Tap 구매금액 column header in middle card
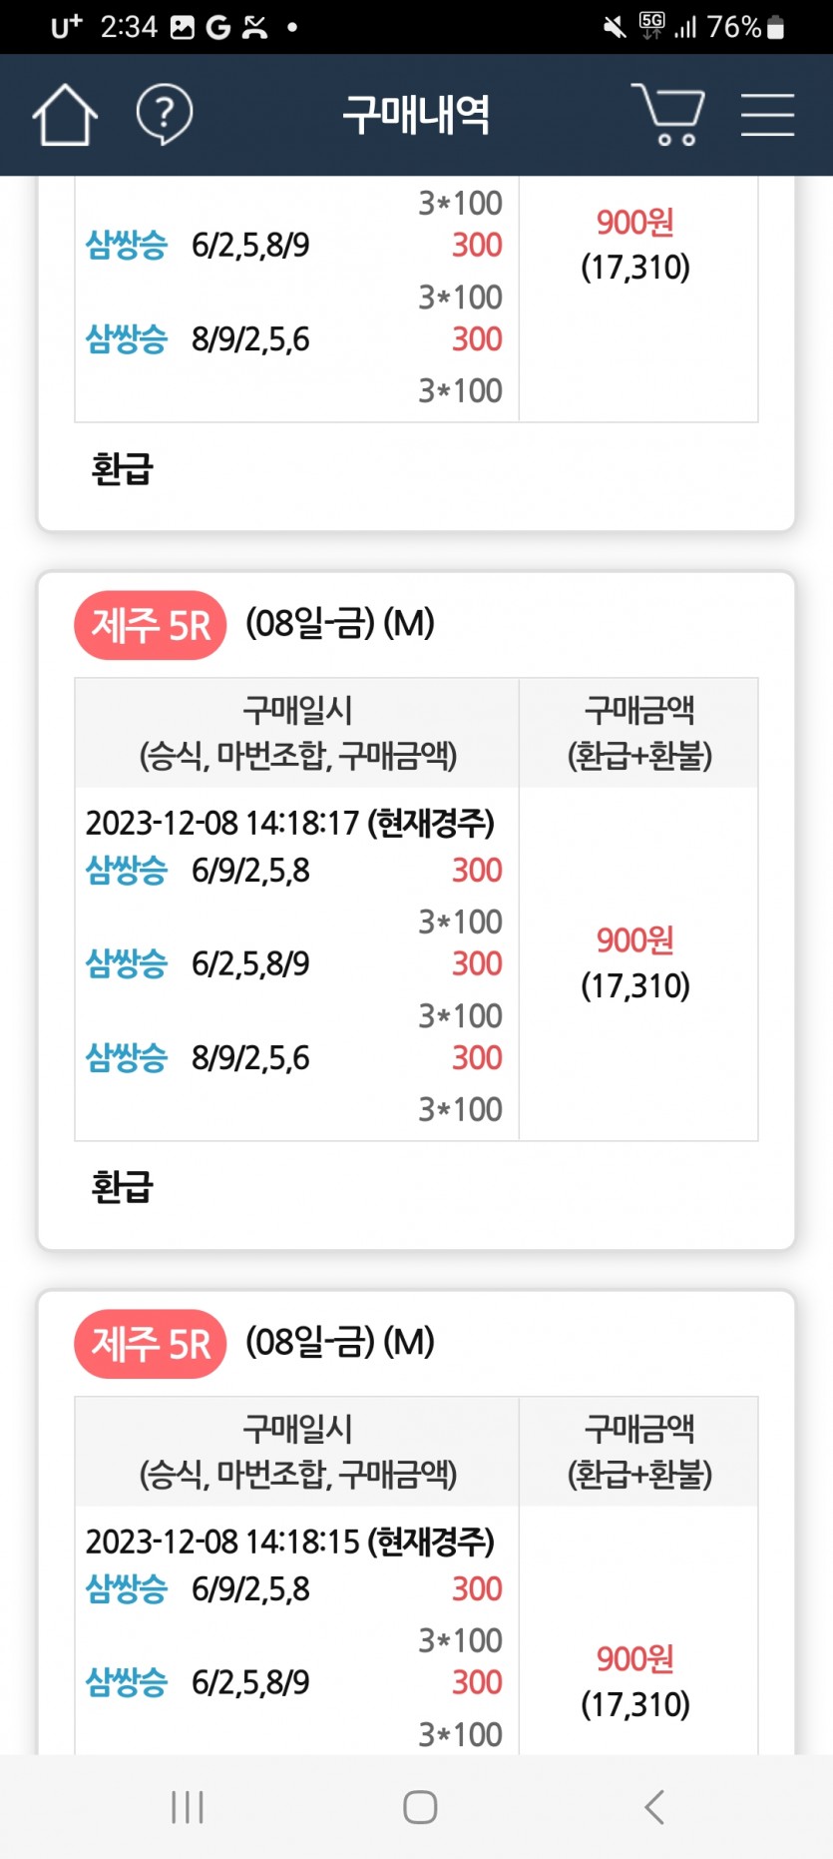833x1859 pixels. [639, 733]
